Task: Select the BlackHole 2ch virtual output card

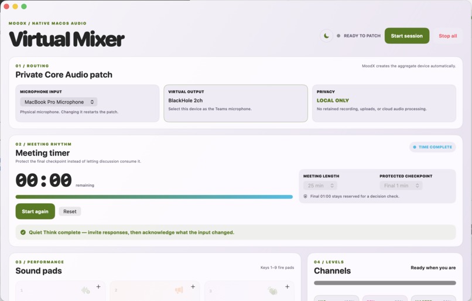Action: pos(235,103)
